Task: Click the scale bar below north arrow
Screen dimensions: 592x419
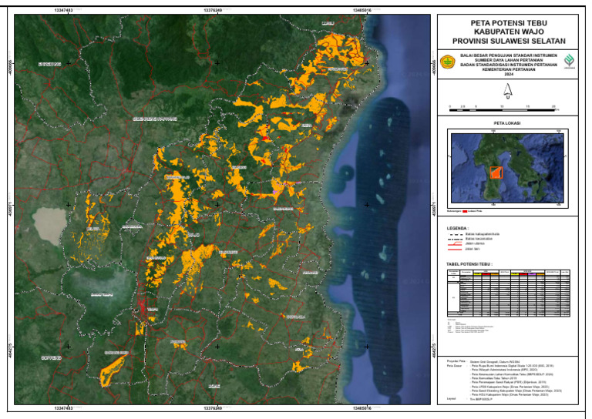Action: pyautogui.click(x=503, y=110)
